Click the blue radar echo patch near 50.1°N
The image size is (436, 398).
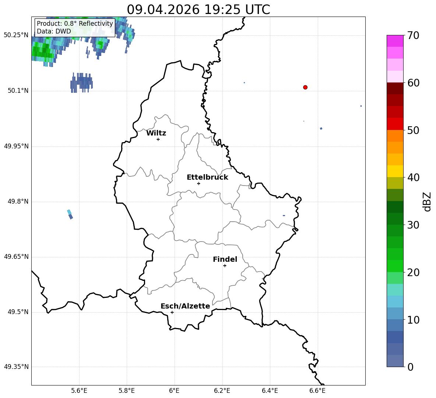pos(81,82)
